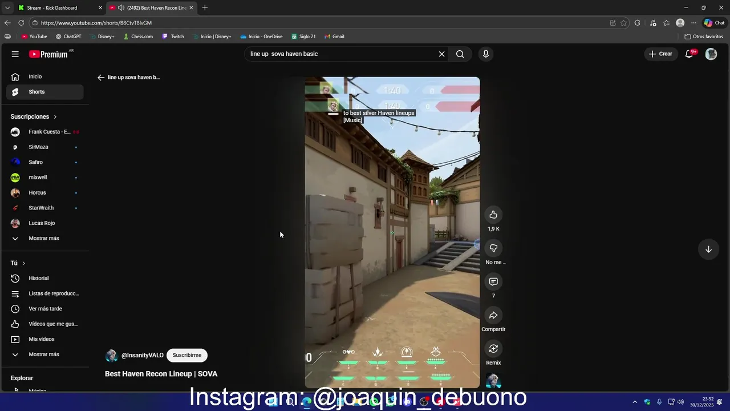Open StarWraith channel subscription
Viewport: 730px width, 411px height.
point(44,208)
